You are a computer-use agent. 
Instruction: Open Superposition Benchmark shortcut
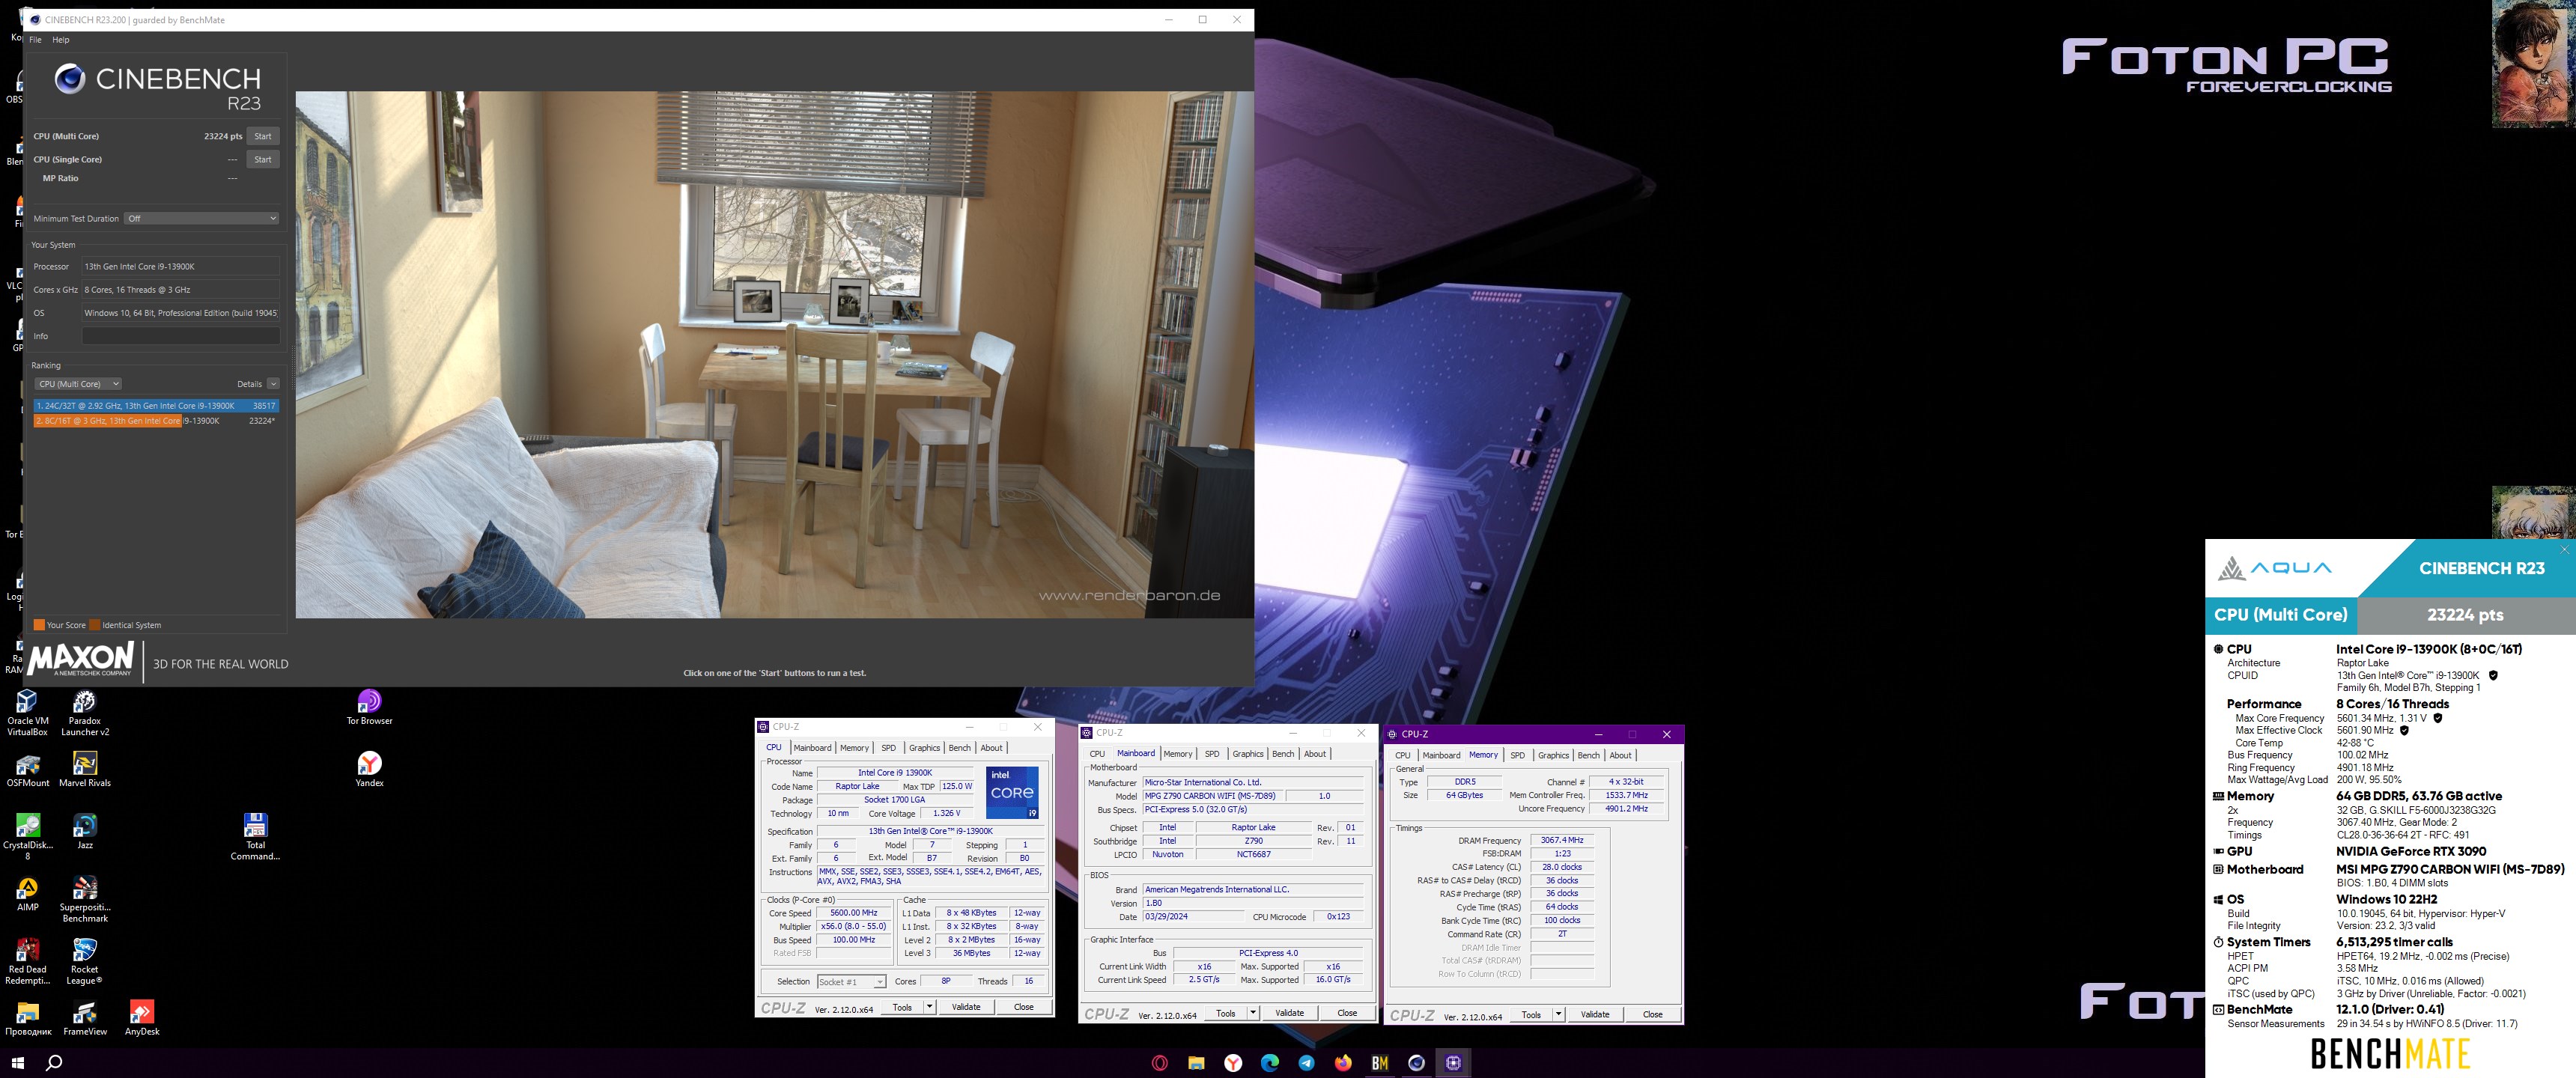point(85,899)
